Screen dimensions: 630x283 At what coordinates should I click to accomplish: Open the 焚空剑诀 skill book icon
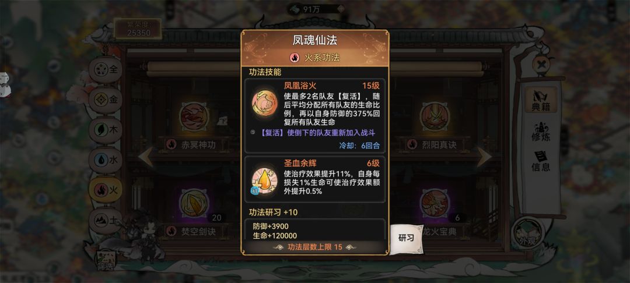(194, 203)
